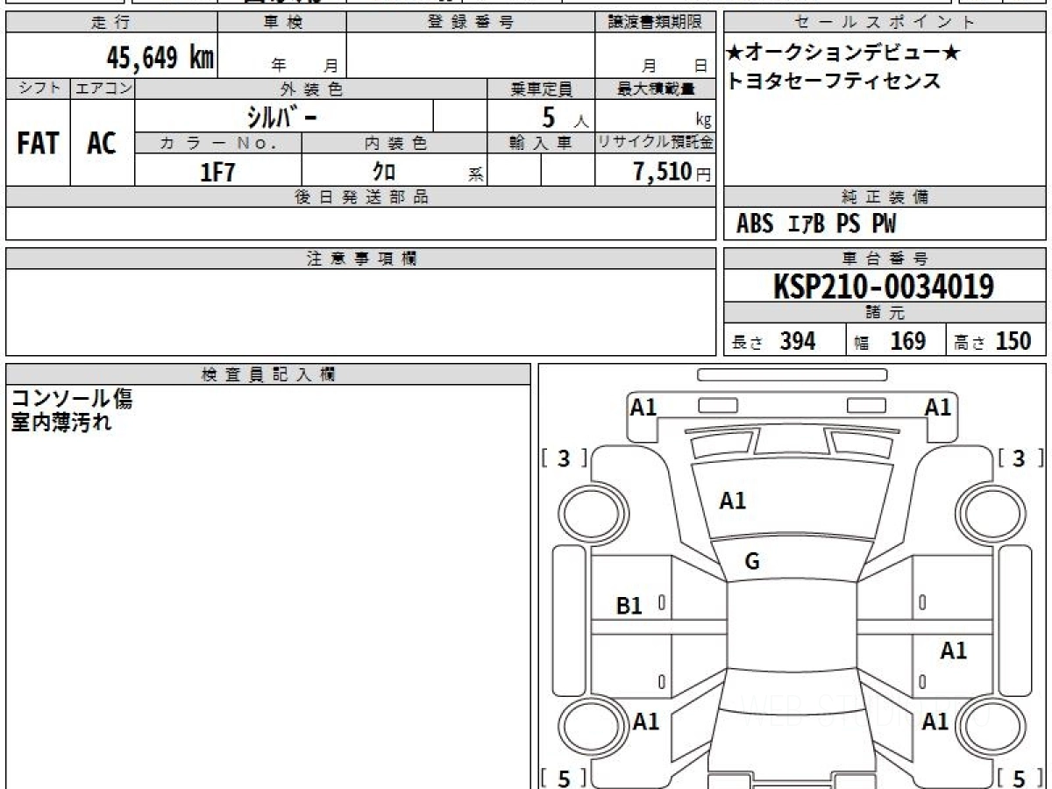Select the color number 1F7
Image resolution: width=1052 pixels, height=789 pixels.
218,172
